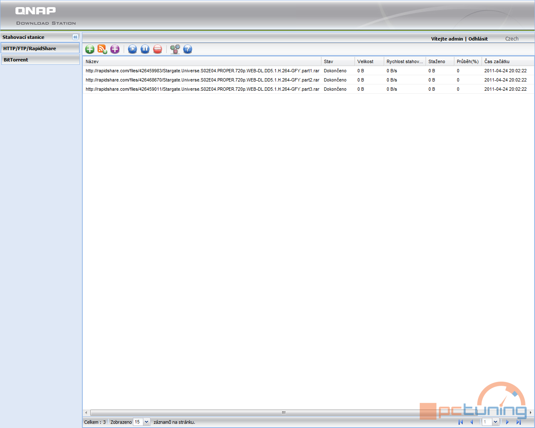Image resolution: width=535 pixels, height=428 pixels.
Task: Collapse the Stahovací stanice side panel
Action: click(75, 37)
